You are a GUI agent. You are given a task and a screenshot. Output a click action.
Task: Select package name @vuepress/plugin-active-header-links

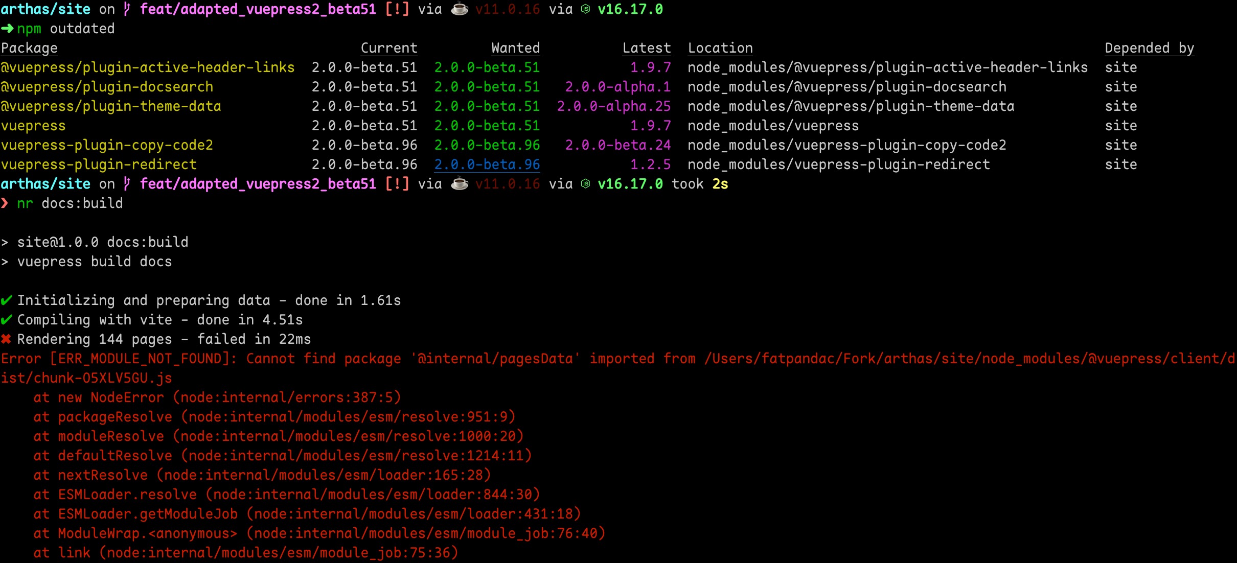[x=148, y=67]
